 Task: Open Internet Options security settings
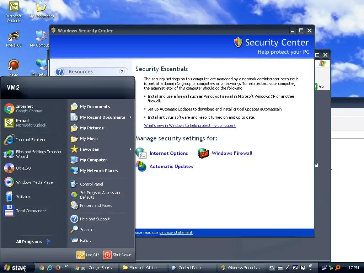coord(162,153)
